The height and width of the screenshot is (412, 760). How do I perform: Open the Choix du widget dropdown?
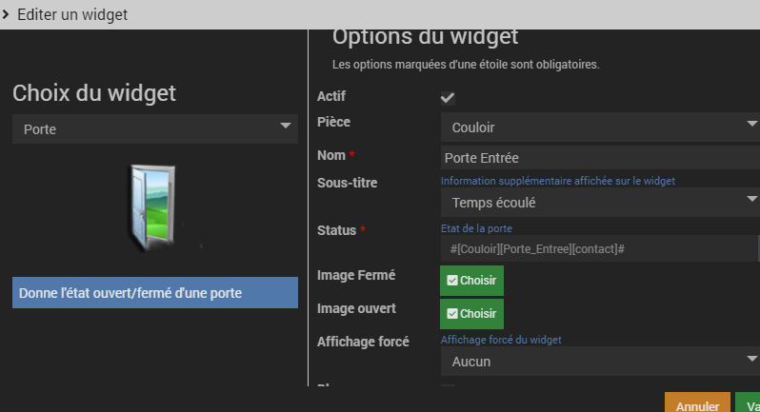coord(156,128)
